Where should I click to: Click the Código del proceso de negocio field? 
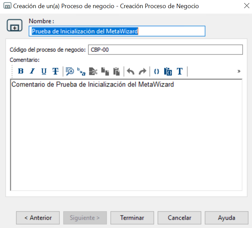(x=165, y=49)
